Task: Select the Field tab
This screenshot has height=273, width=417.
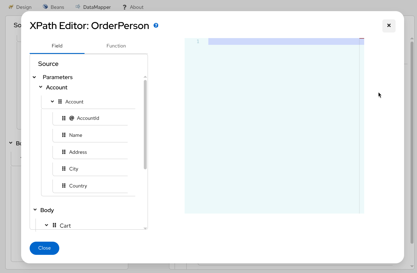Action: click(x=57, y=46)
